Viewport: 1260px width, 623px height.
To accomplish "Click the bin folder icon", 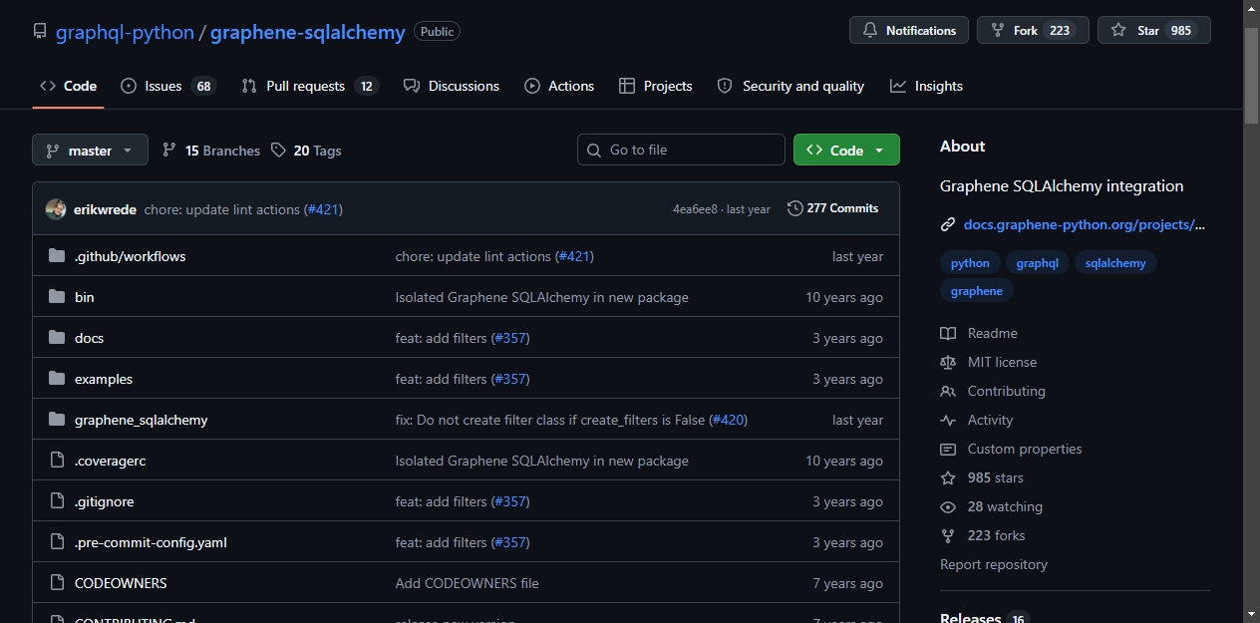I will (x=57, y=297).
